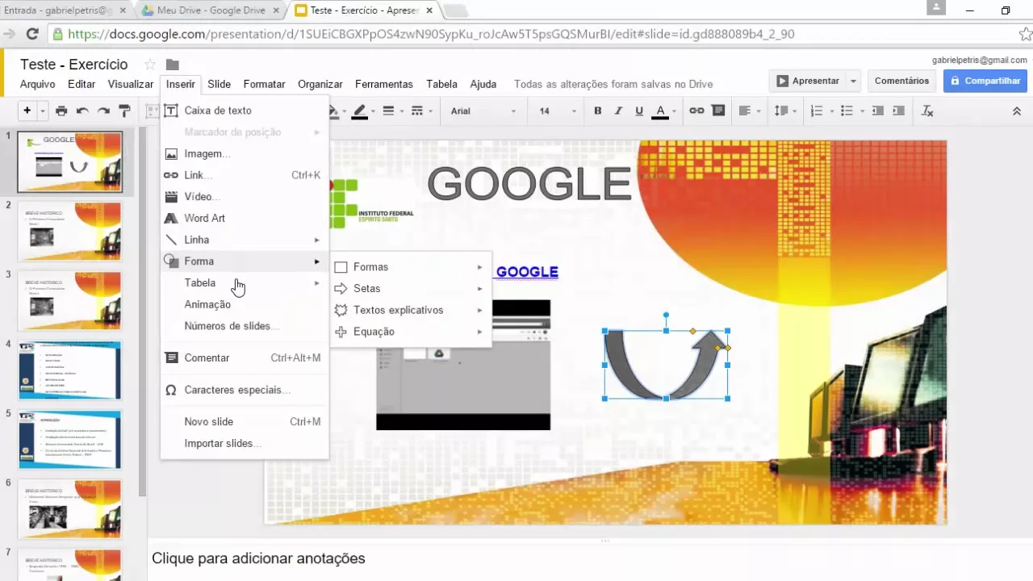This screenshot has height=581, width=1033.
Task: Choose Vídeo... in the Inserir menu
Action: (245, 196)
